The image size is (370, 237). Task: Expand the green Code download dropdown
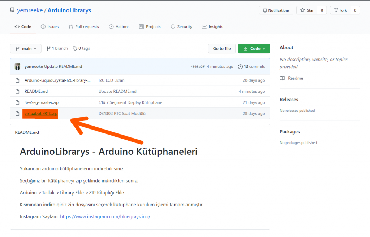coord(254,49)
